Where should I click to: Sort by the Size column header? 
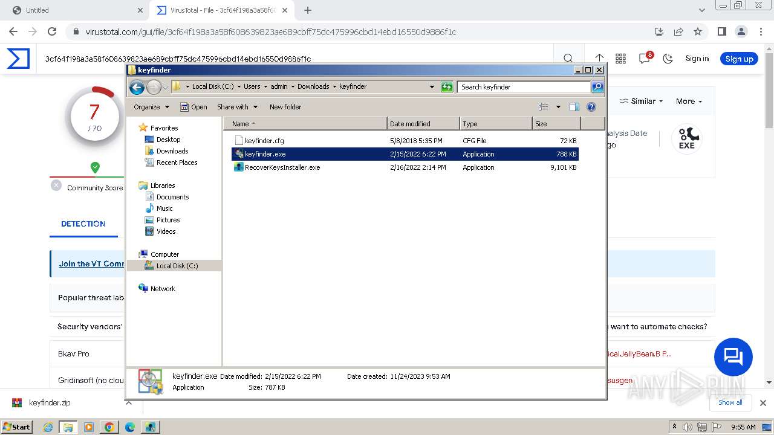(556, 124)
